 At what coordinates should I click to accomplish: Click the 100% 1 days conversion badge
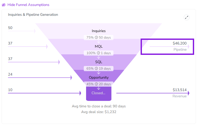(98, 53)
